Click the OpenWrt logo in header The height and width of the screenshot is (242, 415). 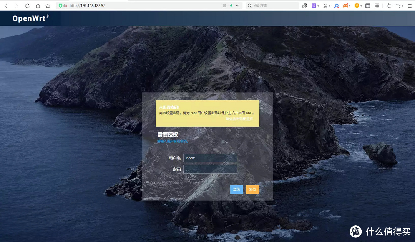point(31,18)
